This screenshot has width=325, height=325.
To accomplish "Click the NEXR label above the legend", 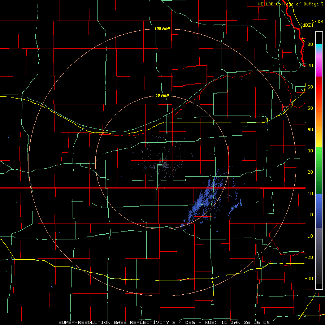I will pyautogui.click(x=317, y=22).
